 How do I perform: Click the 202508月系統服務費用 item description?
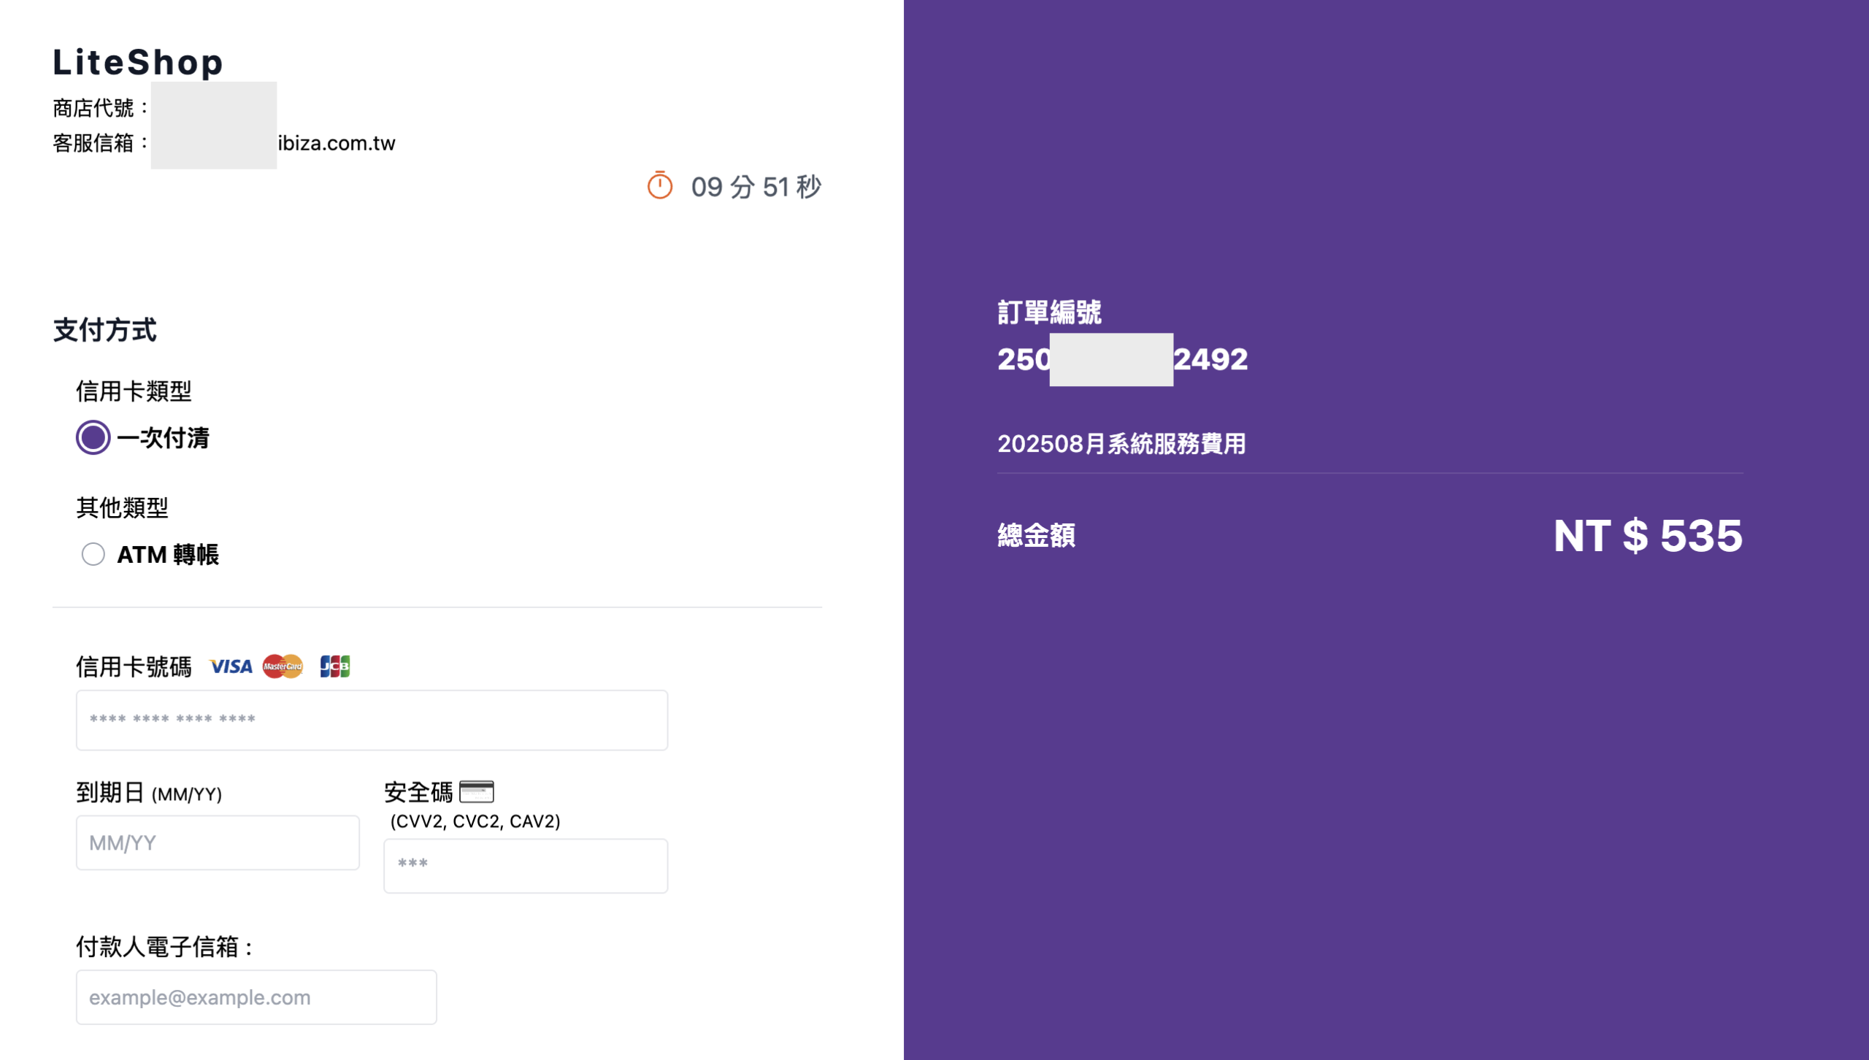(x=1121, y=444)
